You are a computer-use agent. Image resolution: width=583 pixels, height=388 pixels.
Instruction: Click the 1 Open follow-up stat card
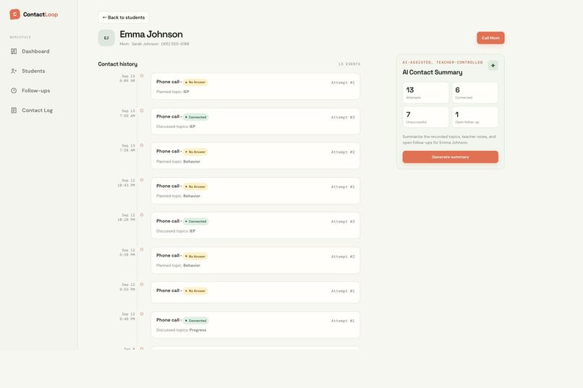click(x=475, y=117)
